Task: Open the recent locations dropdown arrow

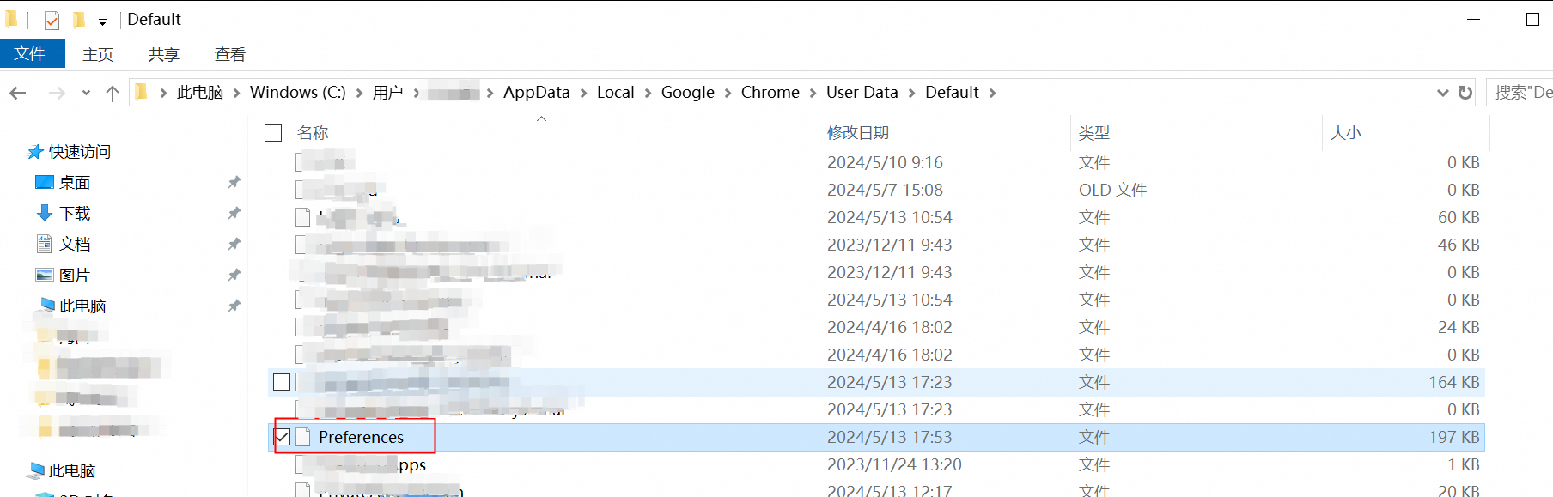Action: (86, 93)
